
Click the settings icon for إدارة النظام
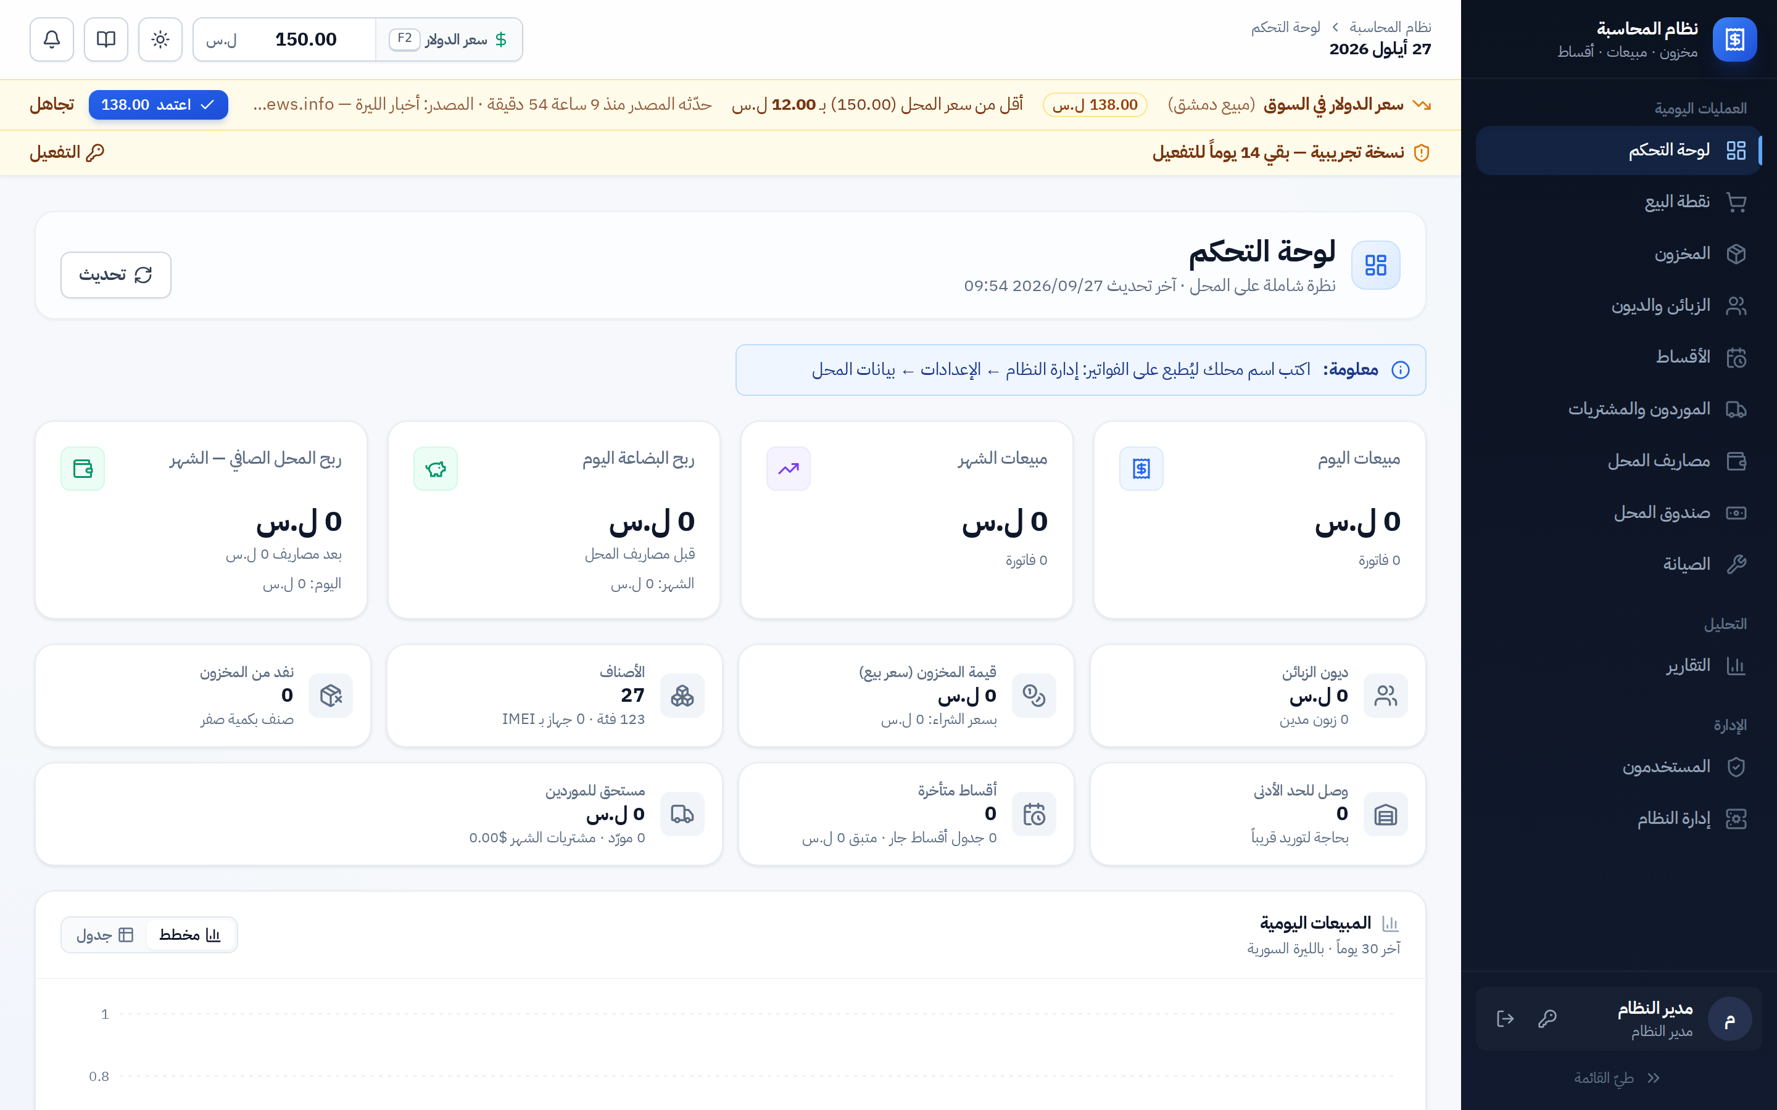pyautogui.click(x=1736, y=818)
